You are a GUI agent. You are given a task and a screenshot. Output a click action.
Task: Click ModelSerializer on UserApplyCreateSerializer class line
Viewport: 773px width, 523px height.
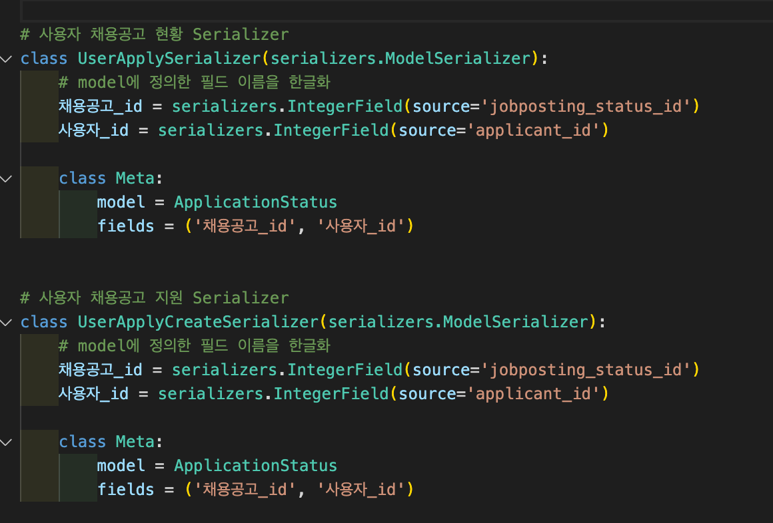(x=516, y=322)
